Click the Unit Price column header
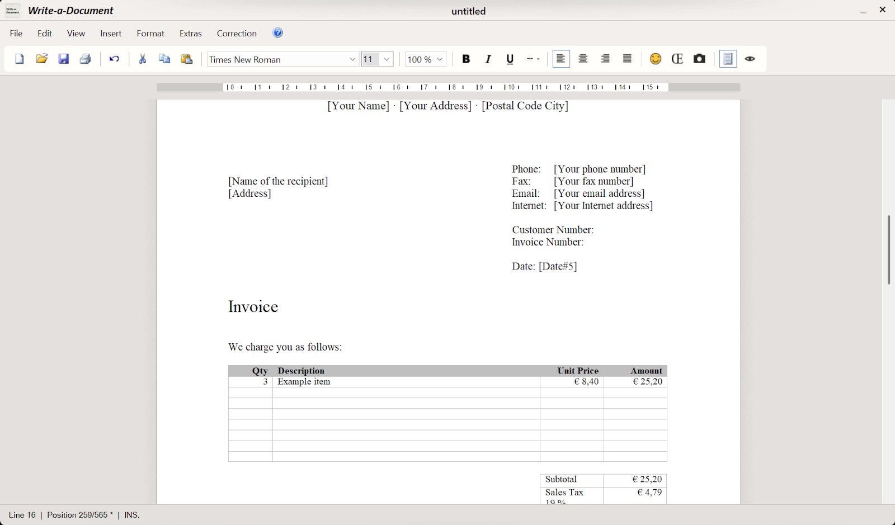The image size is (895, 525). [578, 371]
